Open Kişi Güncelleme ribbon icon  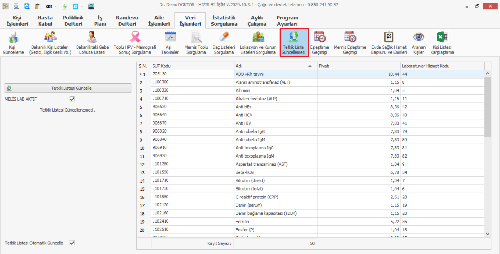tap(13, 43)
